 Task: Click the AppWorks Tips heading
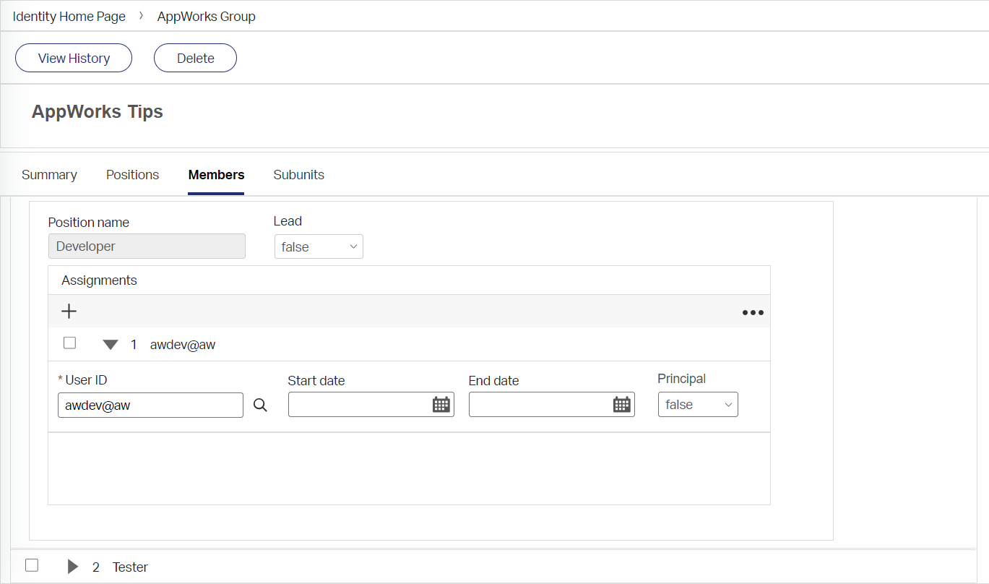coord(98,112)
